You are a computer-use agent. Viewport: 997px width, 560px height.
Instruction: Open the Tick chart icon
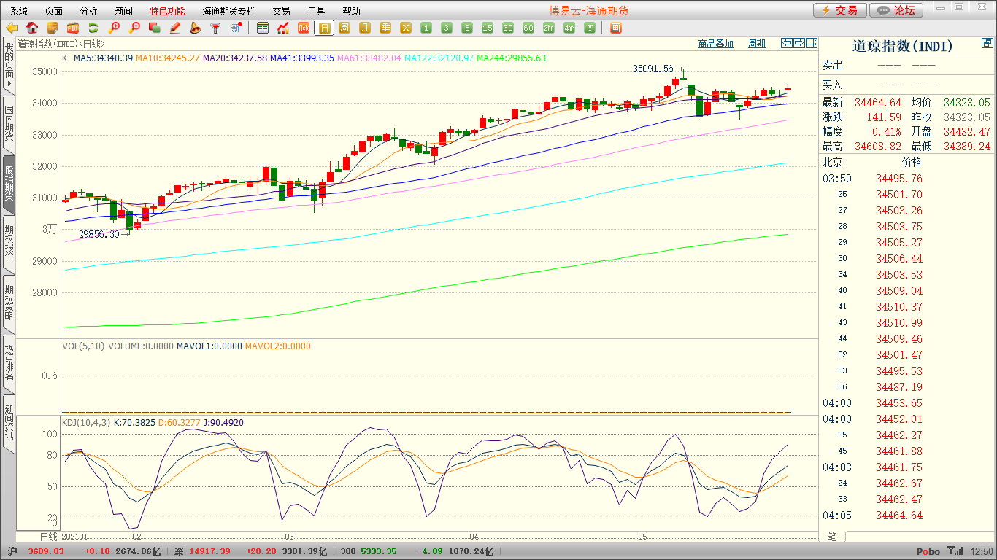click(304, 28)
